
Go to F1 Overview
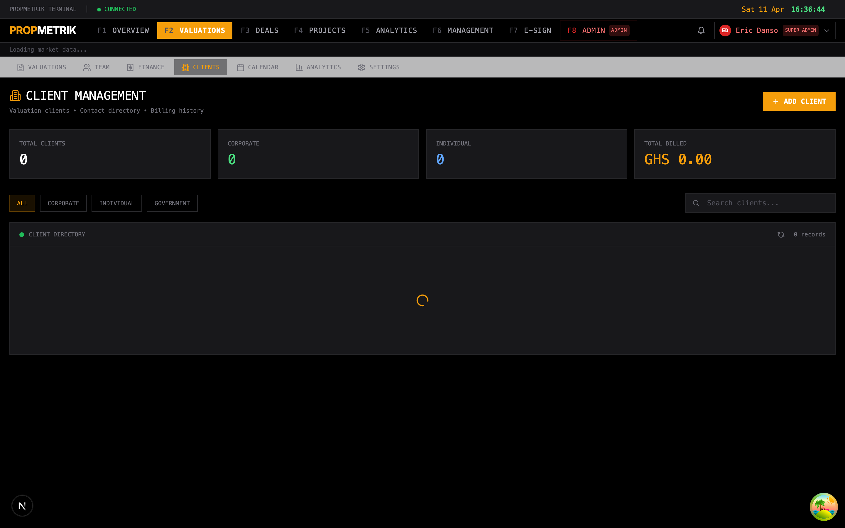(123, 31)
